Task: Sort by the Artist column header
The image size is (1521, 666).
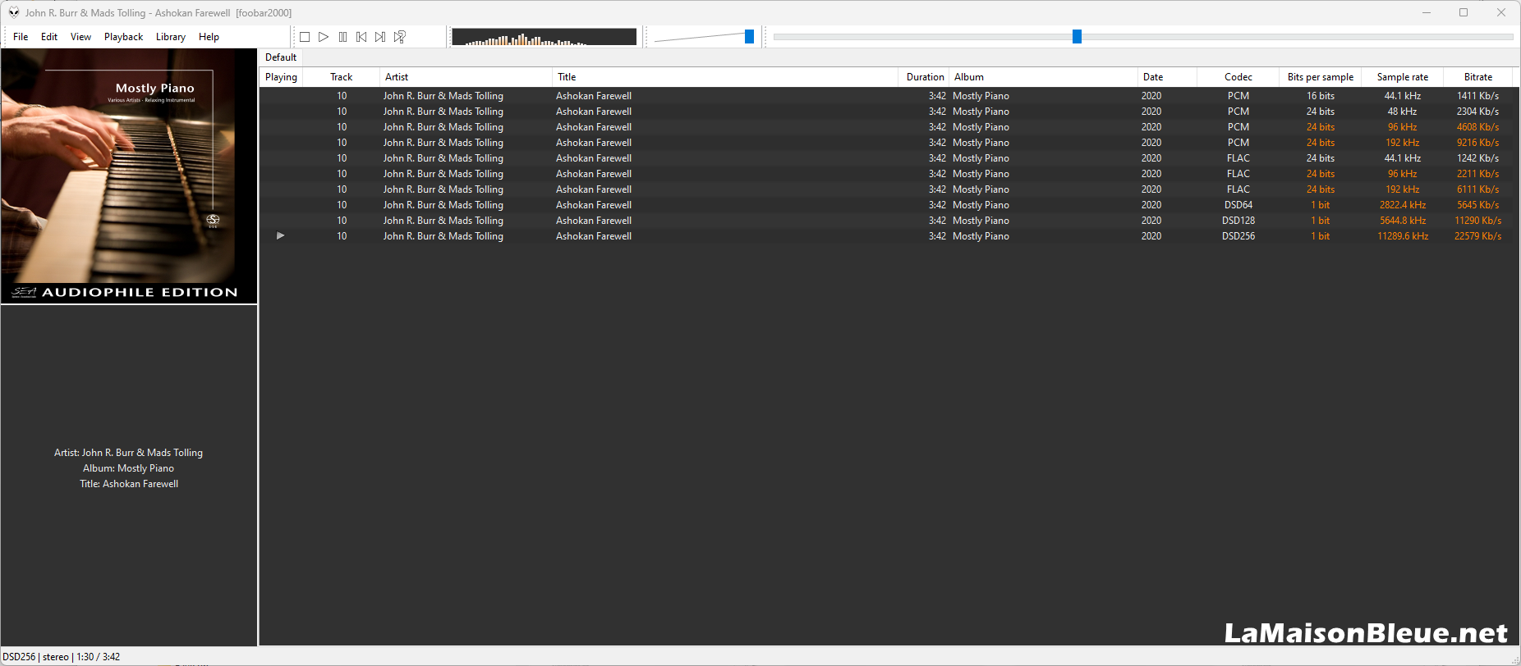Action: [x=466, y=77]
